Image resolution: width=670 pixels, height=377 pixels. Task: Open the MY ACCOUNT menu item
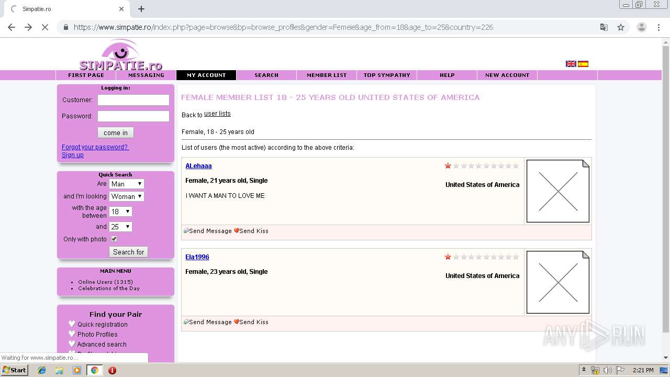(206, 75)
